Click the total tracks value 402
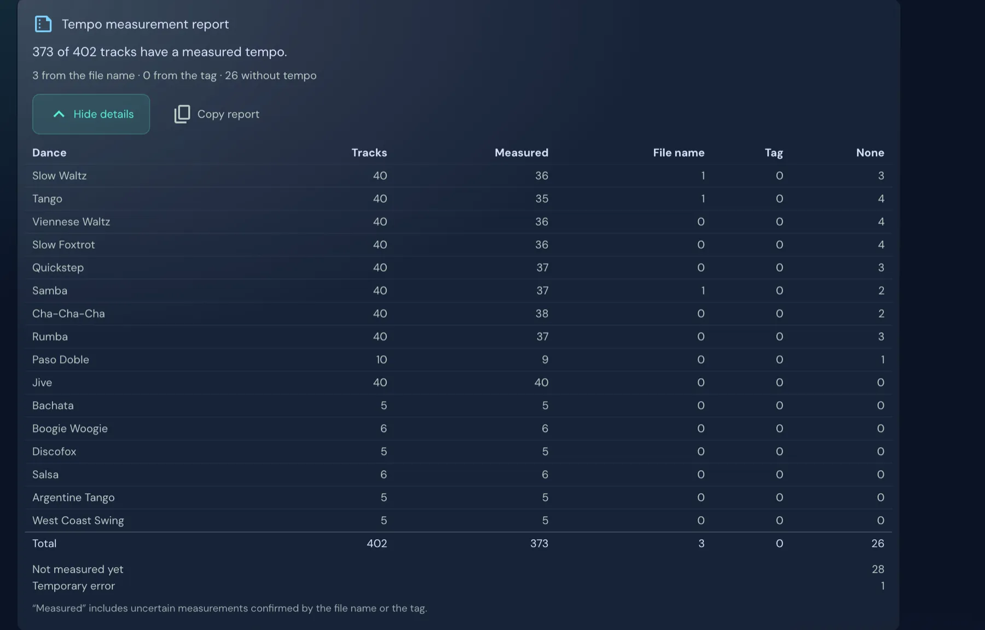Image resolution: width=985 pixels, height=630 pixels. tap(376, 543)
